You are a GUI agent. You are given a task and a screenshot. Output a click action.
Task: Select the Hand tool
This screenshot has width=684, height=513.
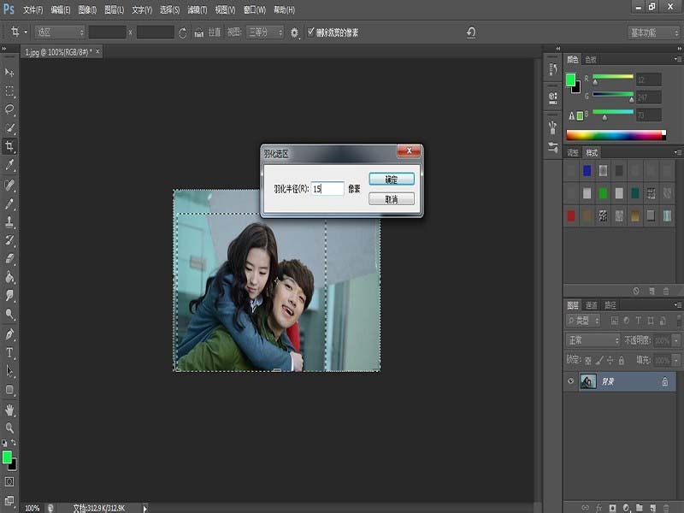click(x=10, y=410)
